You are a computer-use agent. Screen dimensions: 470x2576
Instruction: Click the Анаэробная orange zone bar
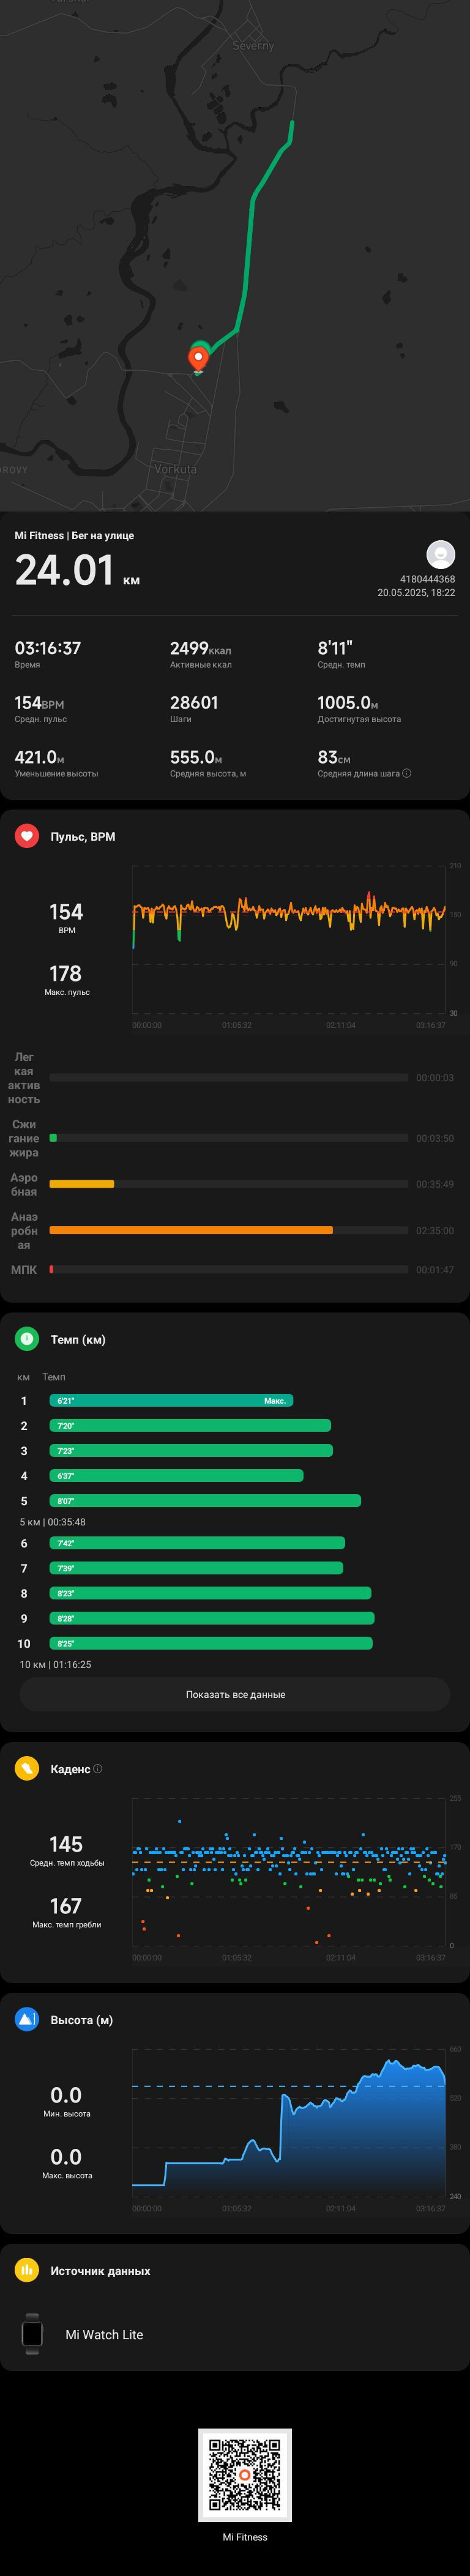click(191, 1230)
